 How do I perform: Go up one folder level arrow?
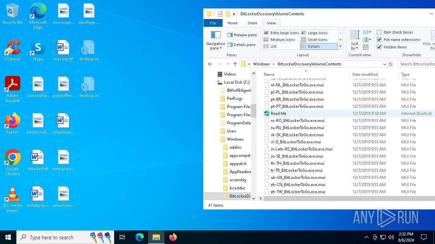(235, 64)
